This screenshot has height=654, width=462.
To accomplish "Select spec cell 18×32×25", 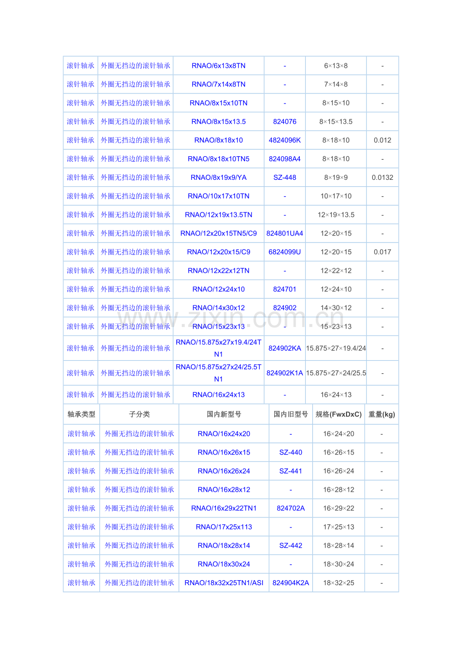I will click(x=338, y=582).
